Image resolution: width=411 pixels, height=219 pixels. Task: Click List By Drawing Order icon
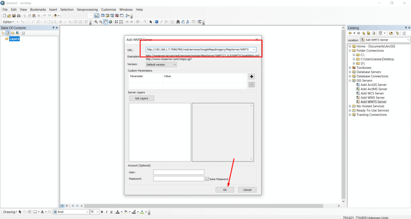tap(3, 33)
